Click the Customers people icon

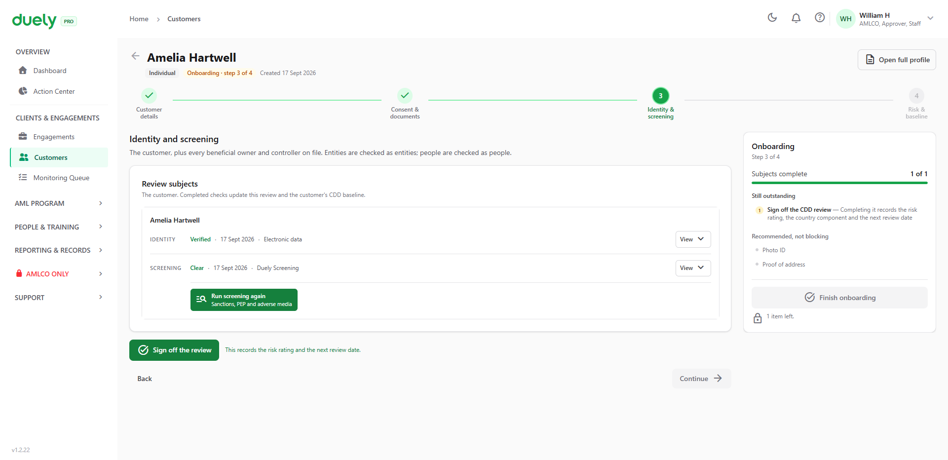click(x=24, y=157)
